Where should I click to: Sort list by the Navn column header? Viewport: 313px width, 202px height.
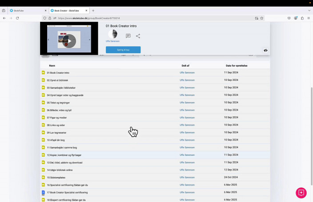(52, 65)
